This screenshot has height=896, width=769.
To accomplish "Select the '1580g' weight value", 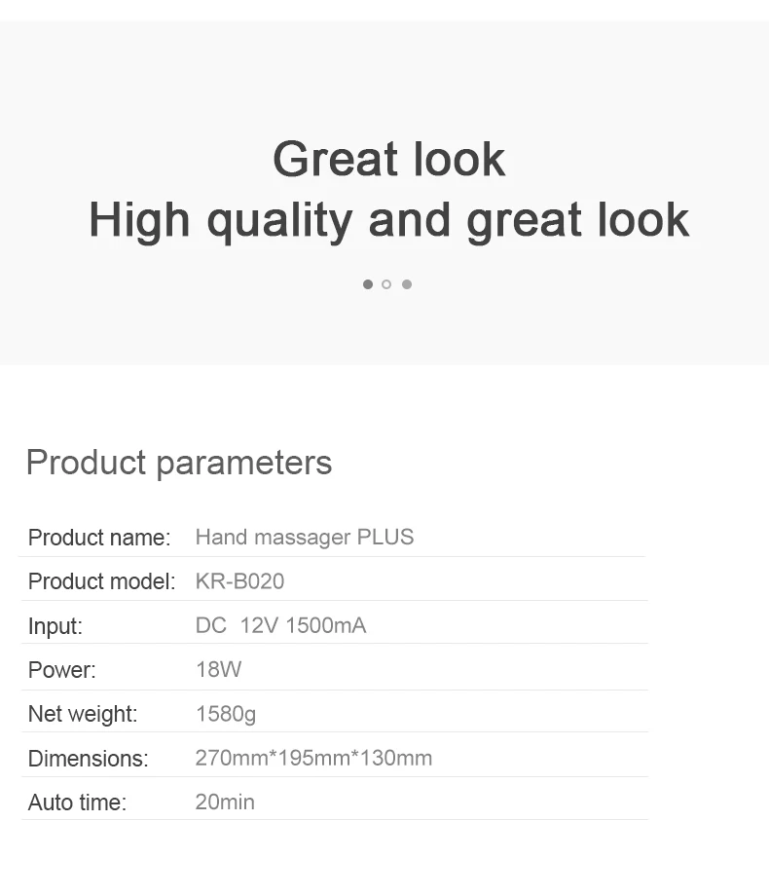I will (226, 714).
